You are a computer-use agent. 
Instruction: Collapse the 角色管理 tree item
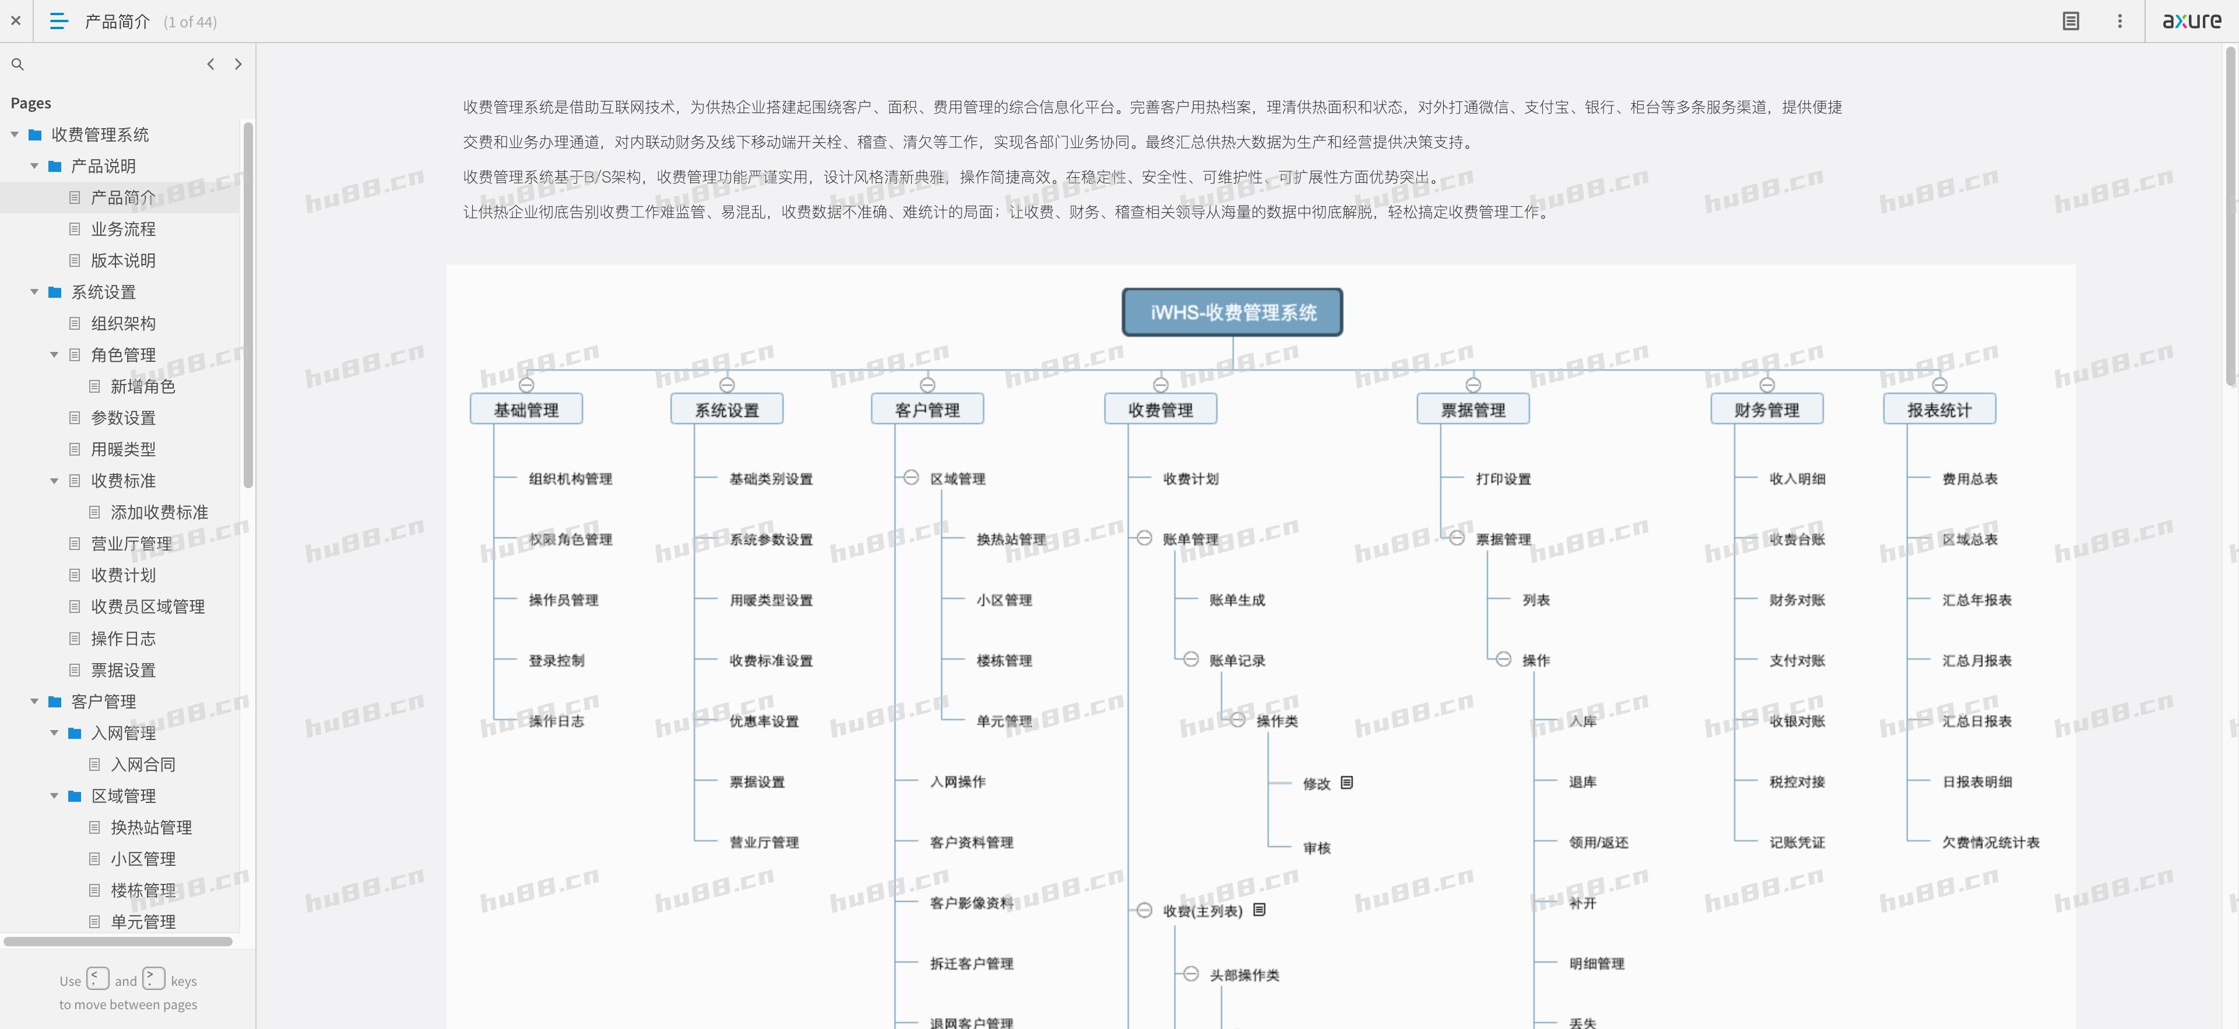[54, 355]
